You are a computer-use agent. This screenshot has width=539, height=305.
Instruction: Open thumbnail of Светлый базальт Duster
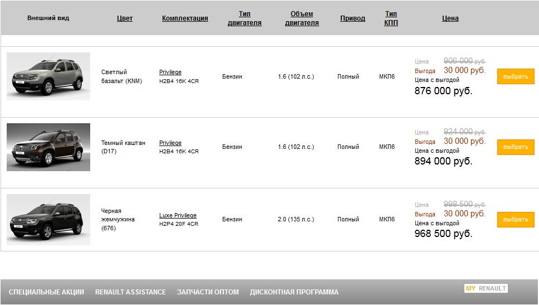[48, 76]
